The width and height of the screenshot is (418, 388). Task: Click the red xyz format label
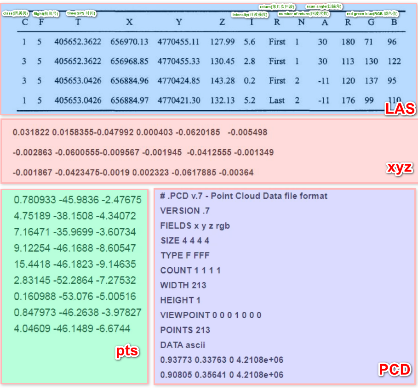click(399, 168)
